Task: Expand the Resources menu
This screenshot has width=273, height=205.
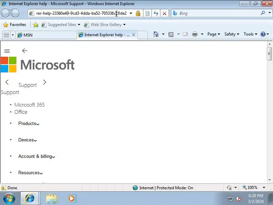Action: (x=30, y=173)
